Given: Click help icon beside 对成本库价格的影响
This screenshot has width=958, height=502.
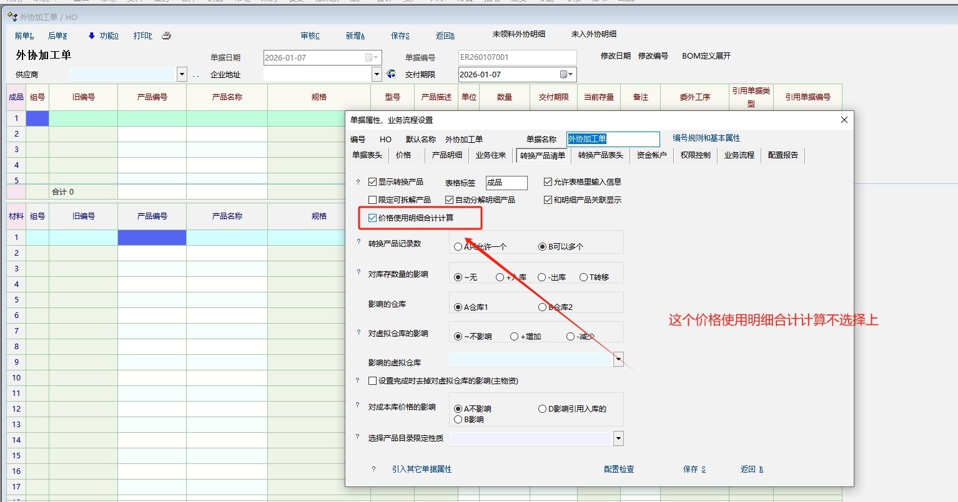Looking at the screenshot, I should tap(358, 405).
